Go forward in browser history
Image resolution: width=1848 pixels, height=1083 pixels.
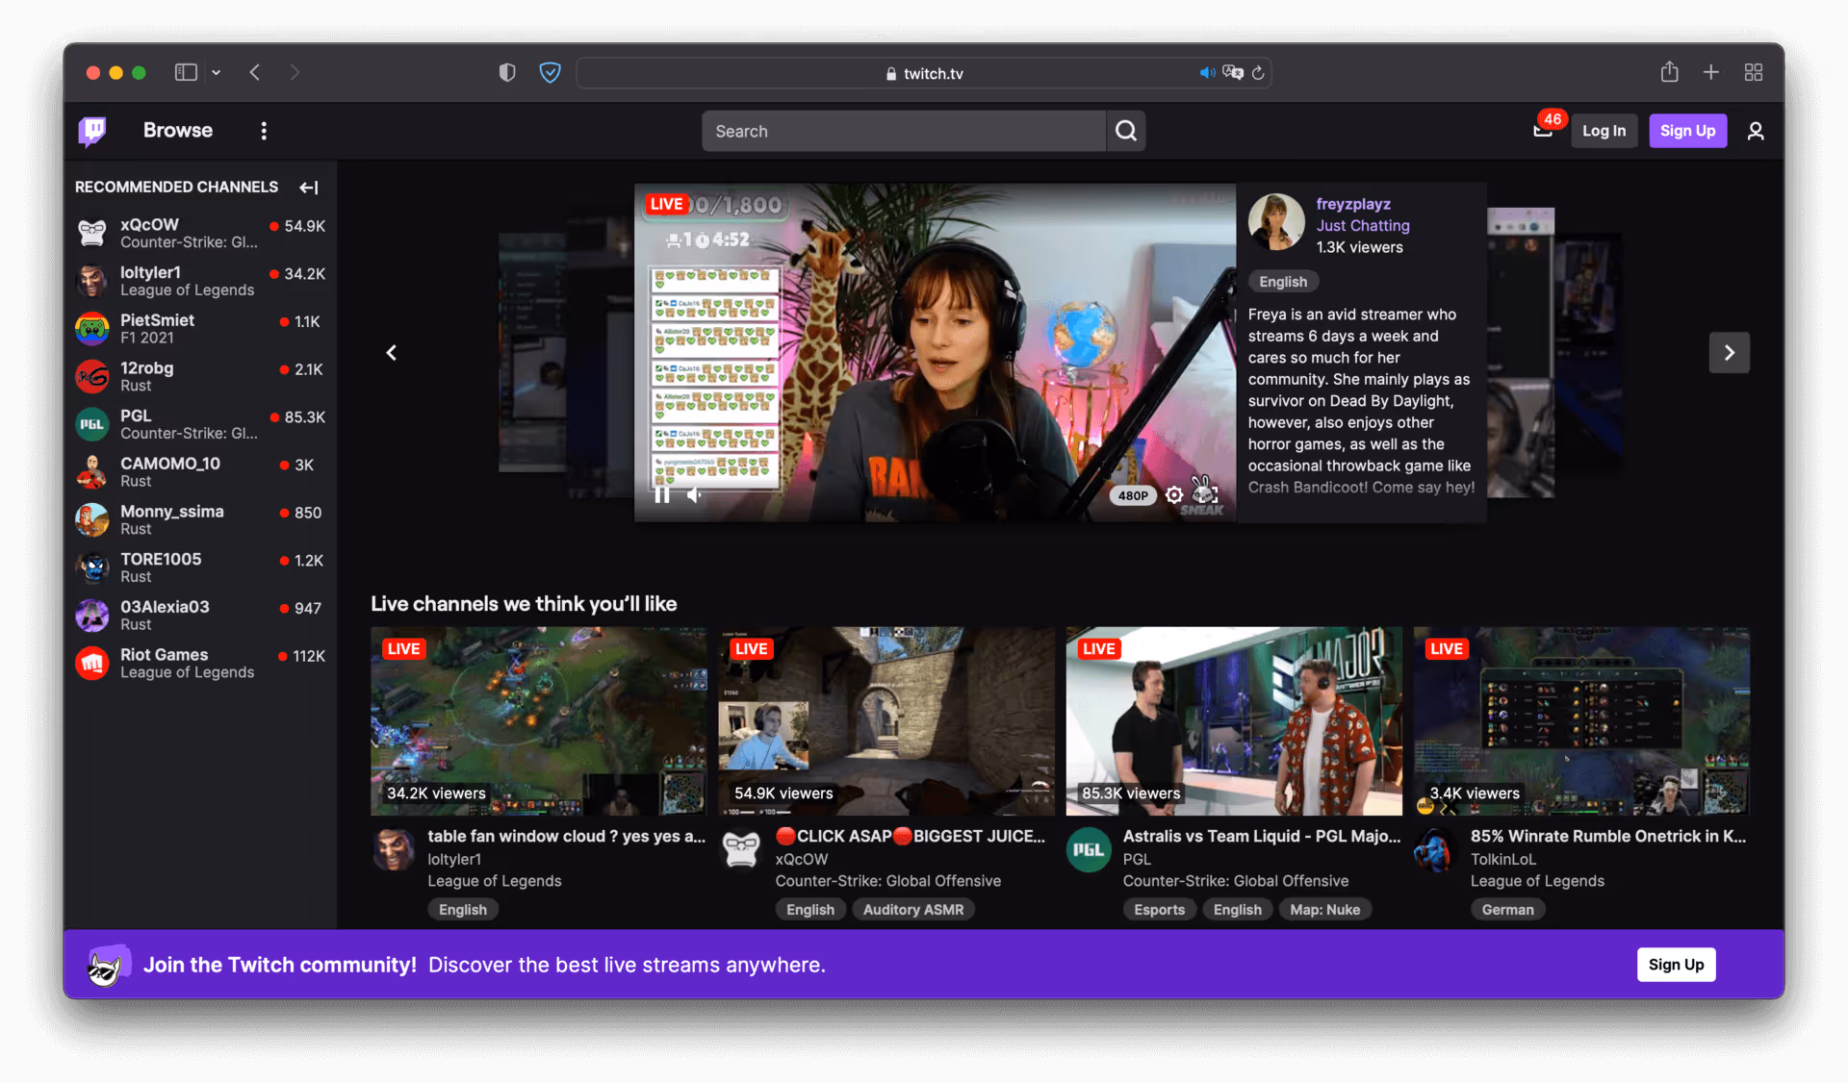point(295,72)
